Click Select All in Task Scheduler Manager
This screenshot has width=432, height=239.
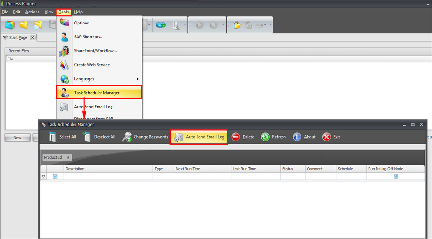62,137
